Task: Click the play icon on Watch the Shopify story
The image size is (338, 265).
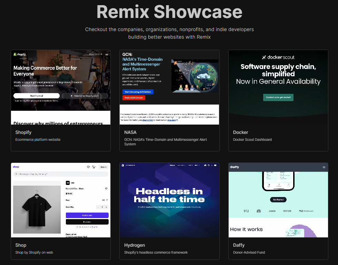Action: (x=72, y=96)
